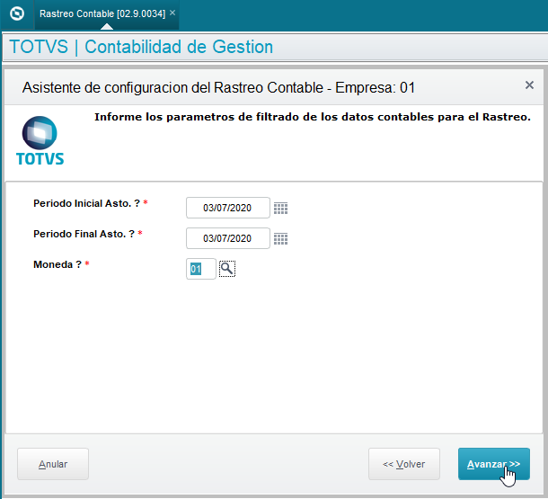Focus the Periodo Inicial Asto. date field
Image resolution: width=548 pixels, height=499 pixels.
pyautogui.click(x=228, y=208)
